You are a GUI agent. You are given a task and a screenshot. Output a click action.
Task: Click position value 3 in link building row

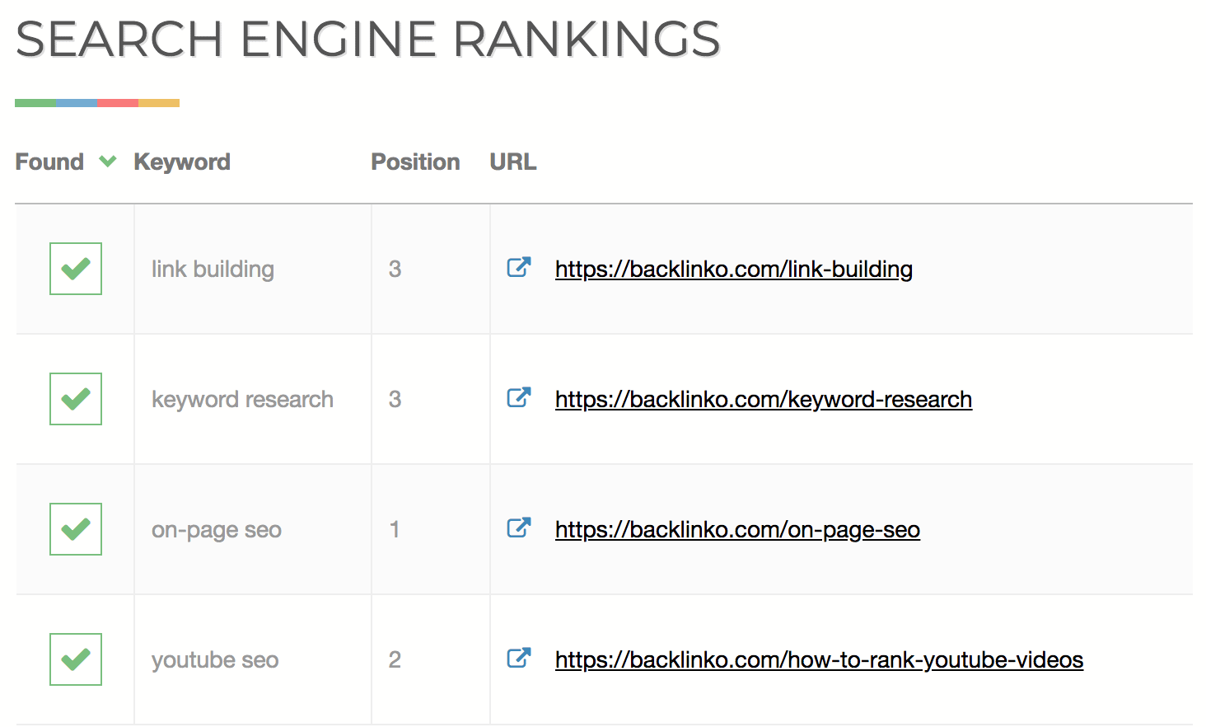(x=395, y=269)
